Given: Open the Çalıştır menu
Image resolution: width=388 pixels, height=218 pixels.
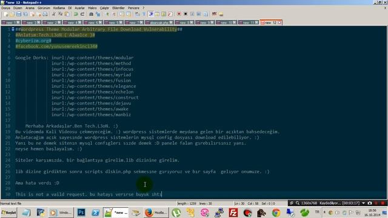Looking at the screenshot, I should 104,8.
